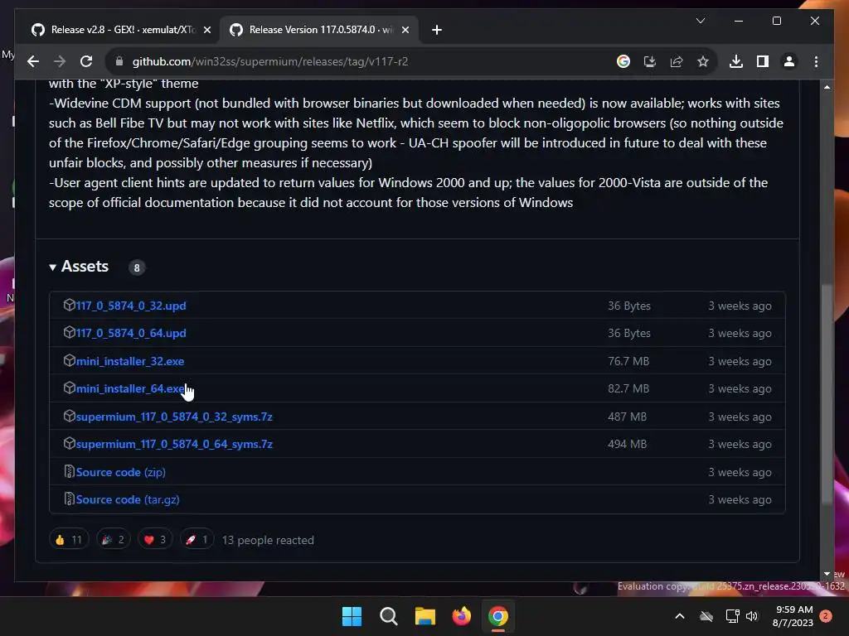Download supermium_117_0_5874_0_32_syms.7z
849x636 pixels.
(174, 417)
